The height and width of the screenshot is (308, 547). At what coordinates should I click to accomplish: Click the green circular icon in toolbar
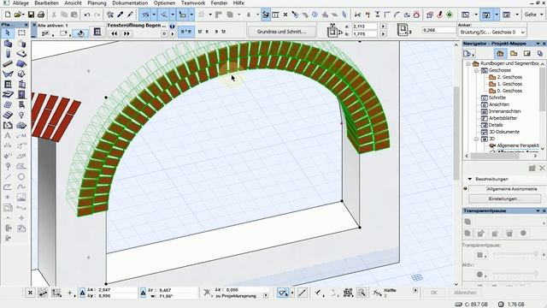(x=450, y=15)
